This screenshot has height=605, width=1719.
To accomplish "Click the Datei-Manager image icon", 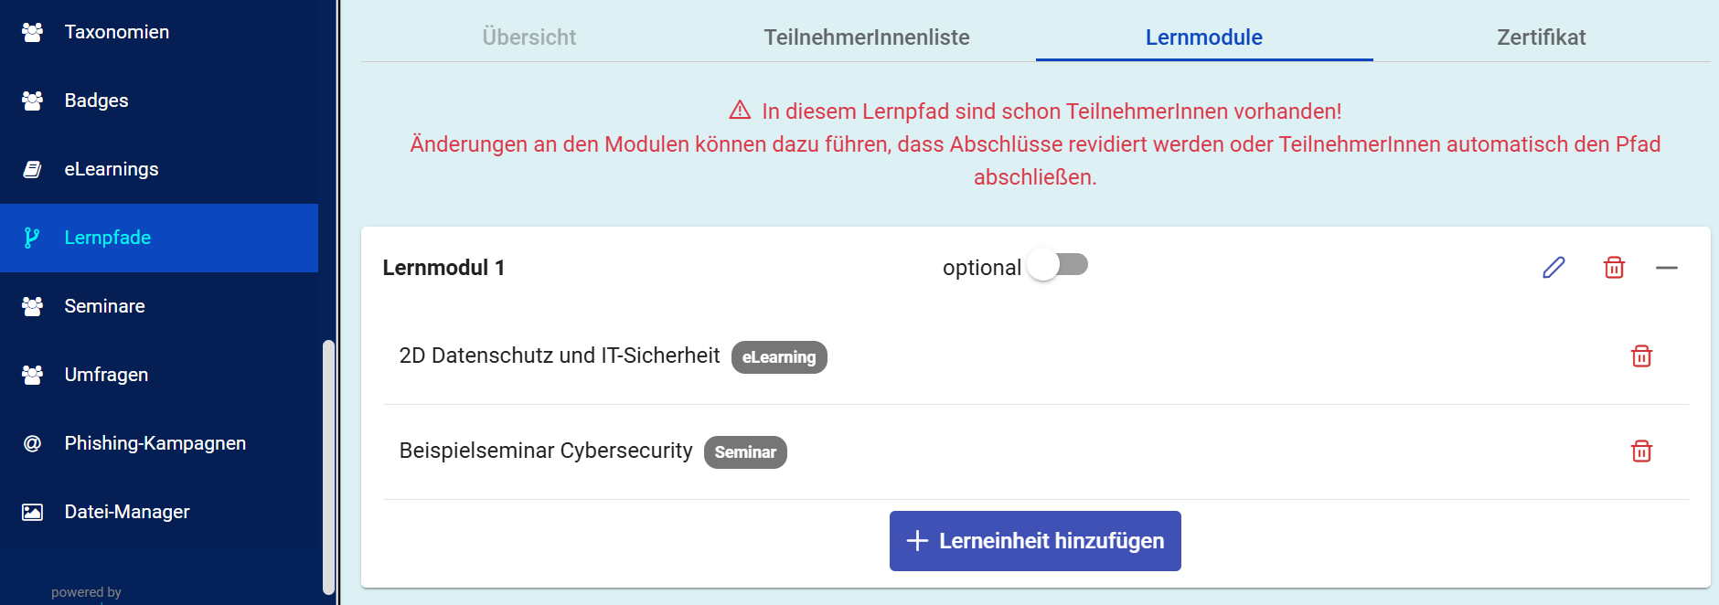I will (32, 512).
